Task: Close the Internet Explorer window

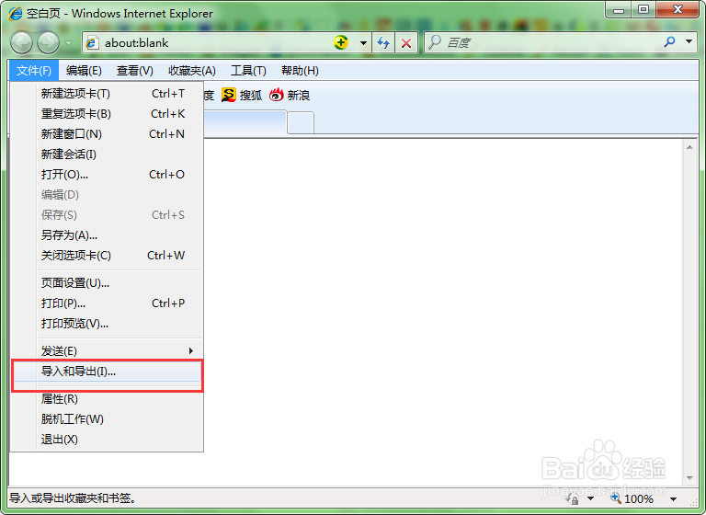Action: 678,9
